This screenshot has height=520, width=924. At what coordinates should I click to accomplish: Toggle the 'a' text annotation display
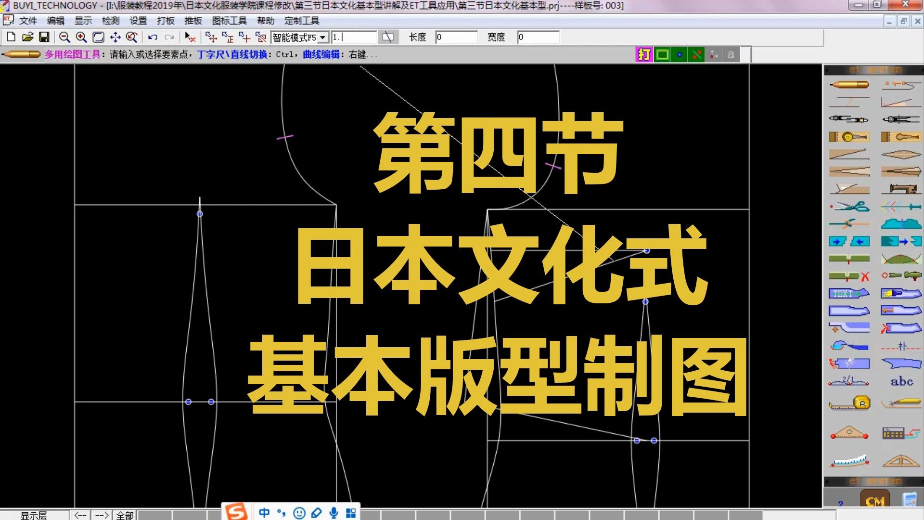click(x=731, y=54)
